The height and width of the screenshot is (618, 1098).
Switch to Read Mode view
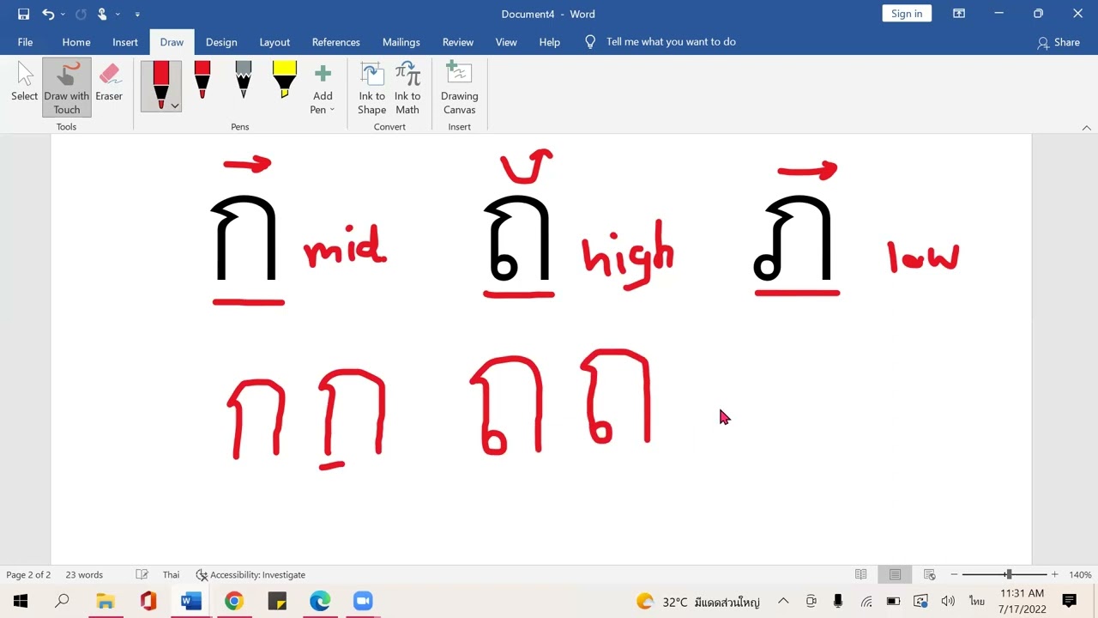[861, 575]
